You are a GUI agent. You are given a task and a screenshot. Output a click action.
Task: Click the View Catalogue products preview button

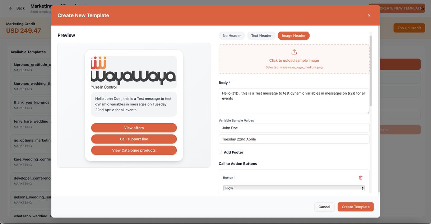tap(134, 150)
